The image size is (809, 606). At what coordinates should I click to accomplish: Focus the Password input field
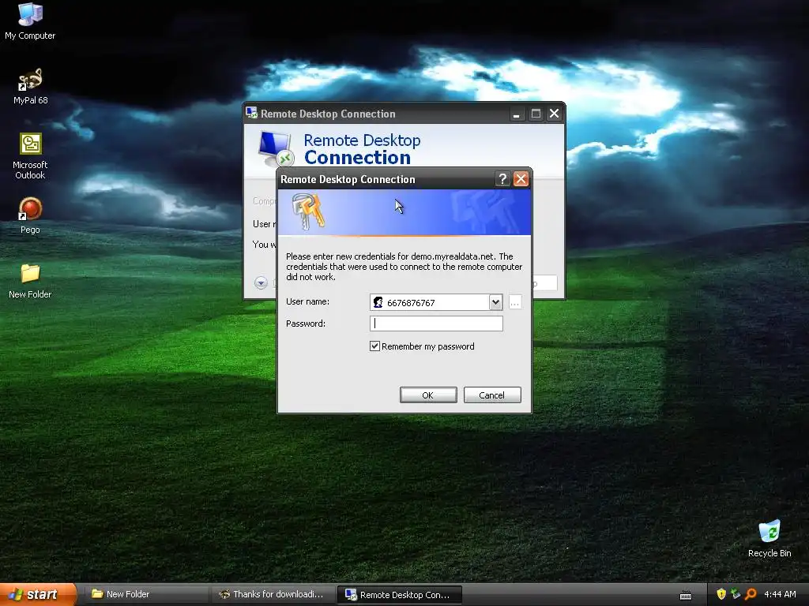436,323
